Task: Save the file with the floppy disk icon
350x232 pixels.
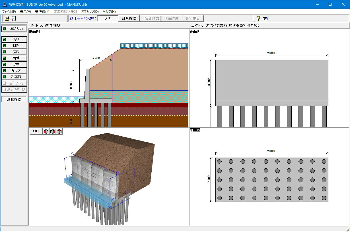Action: click(x=14, y=18)
